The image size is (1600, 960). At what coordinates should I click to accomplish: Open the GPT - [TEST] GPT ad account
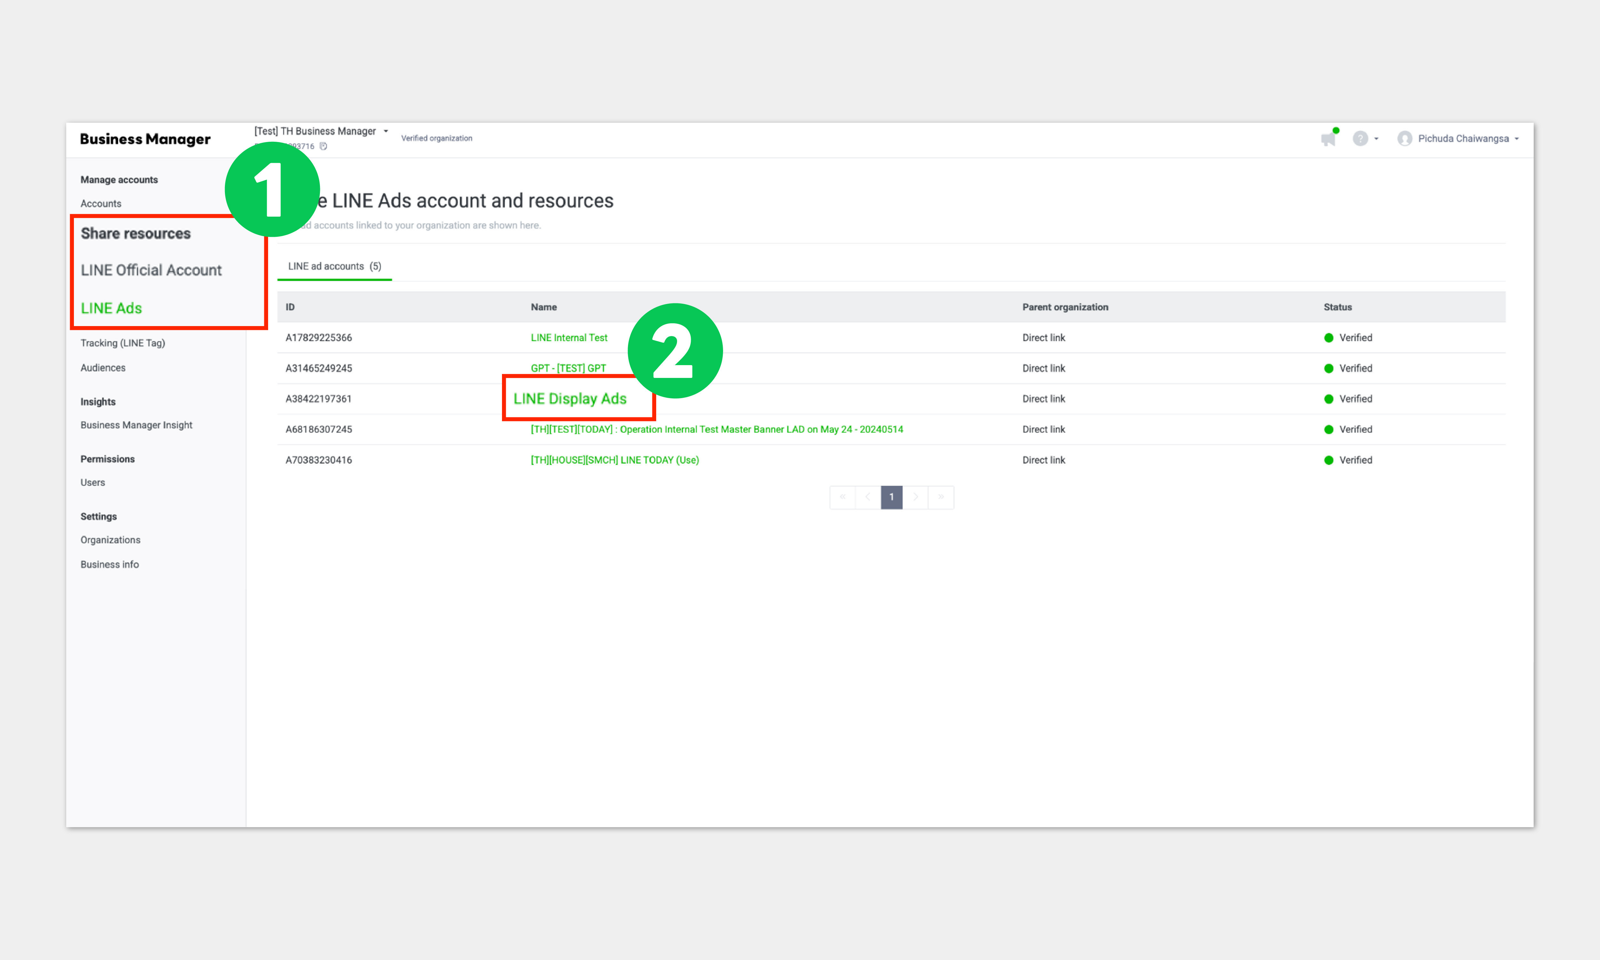click(x=569, y=368)
